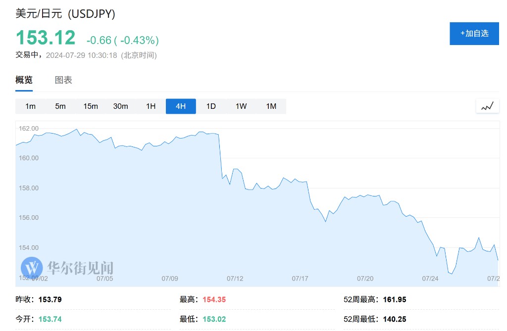Set chart interval to 1H

pyautogui.click(x=151, y=106)
